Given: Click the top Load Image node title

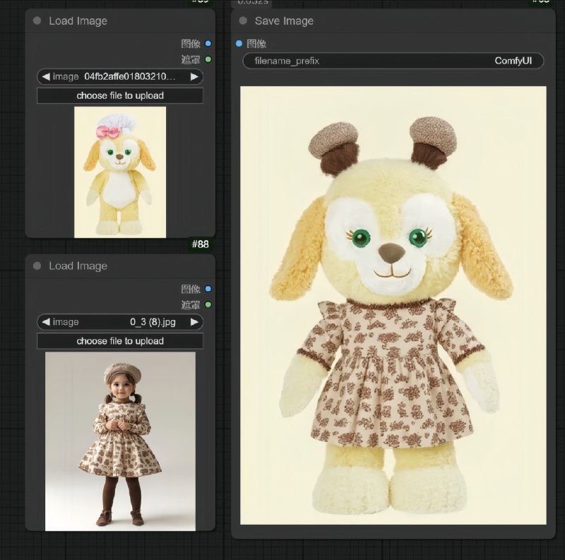Looking at the screenshot, I should click(78, 21).
